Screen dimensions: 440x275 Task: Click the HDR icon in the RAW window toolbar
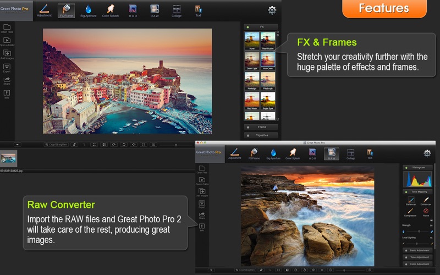(x=312, y=153)
